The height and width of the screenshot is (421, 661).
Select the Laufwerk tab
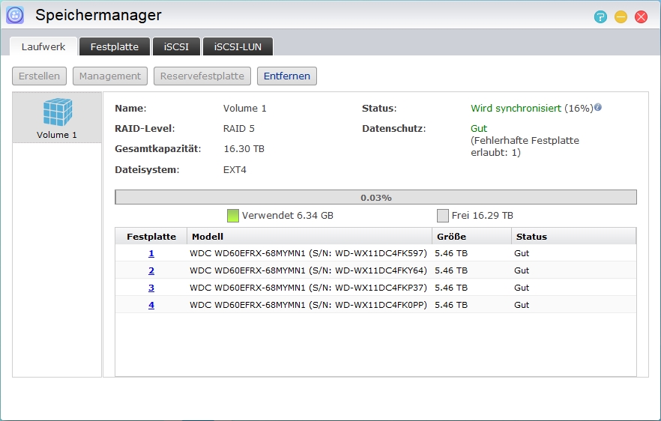coord(43,46)
